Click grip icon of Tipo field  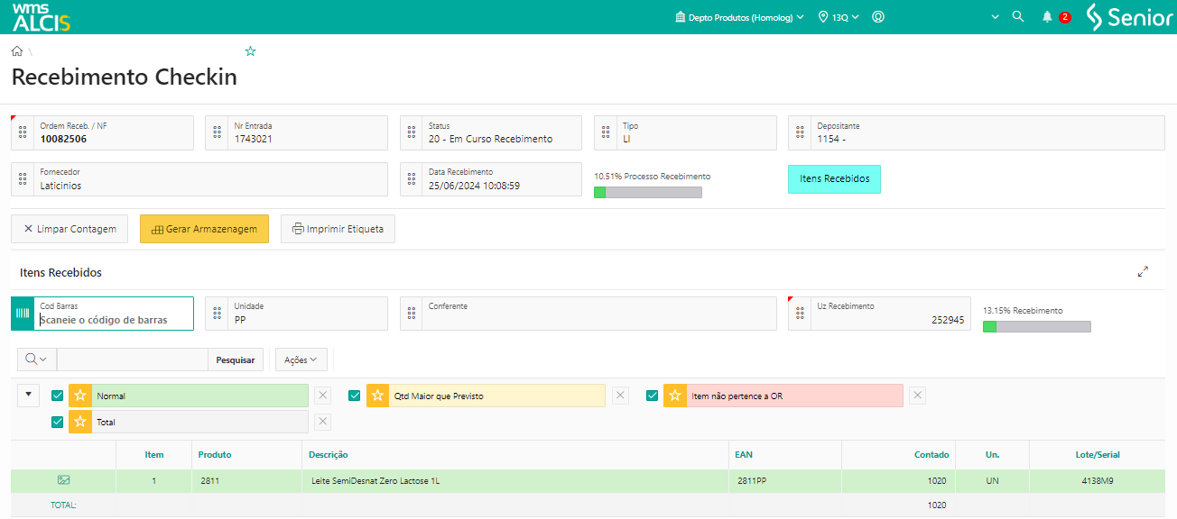point(606,132)
